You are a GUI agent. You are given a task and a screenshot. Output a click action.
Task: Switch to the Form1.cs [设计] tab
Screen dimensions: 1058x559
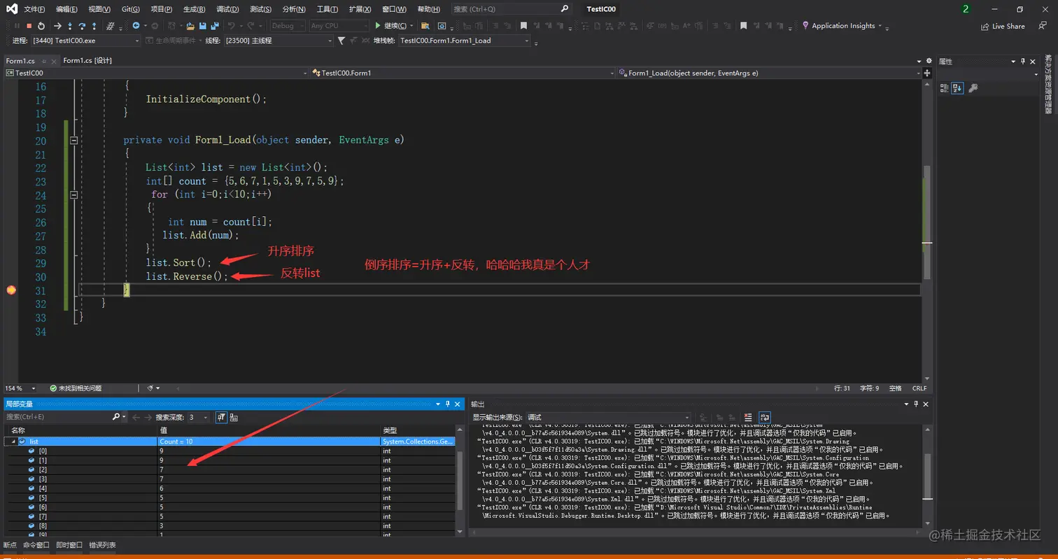click(87, 61)
